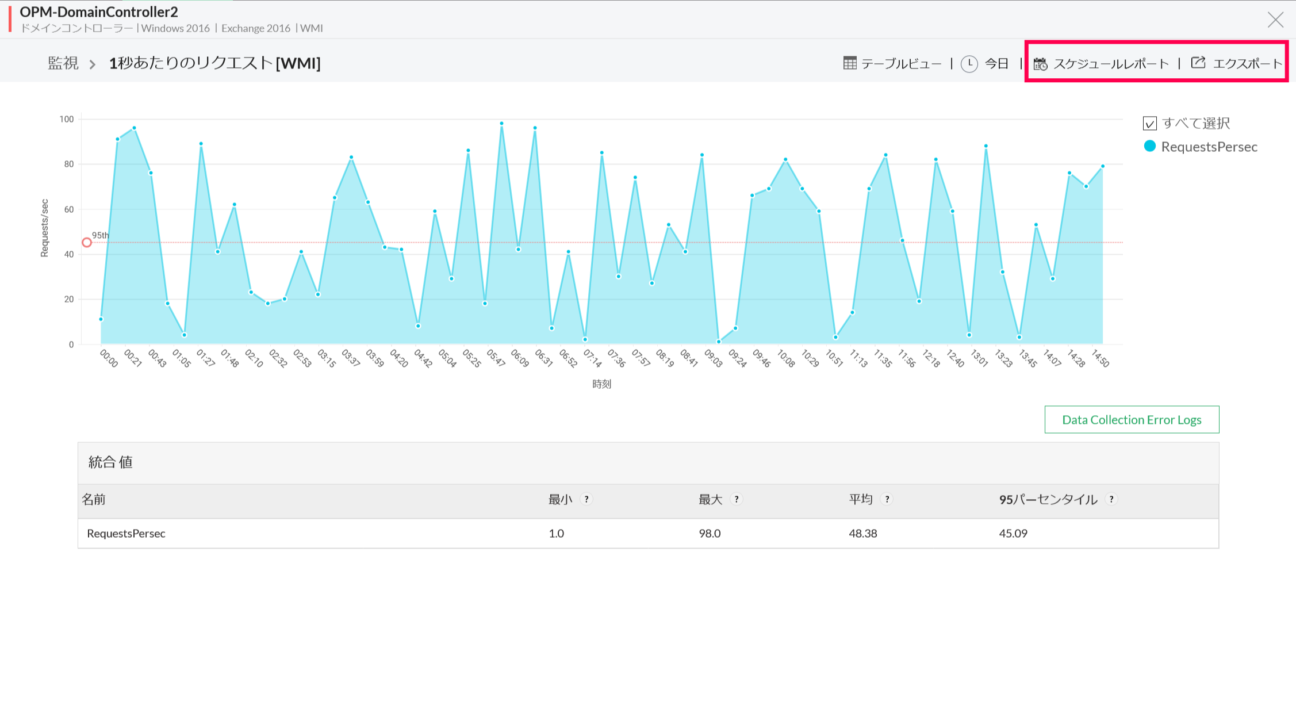Toggle the RequestsPersec legend series
The height and width of the screenshot is (720, 1296).
1209,147
